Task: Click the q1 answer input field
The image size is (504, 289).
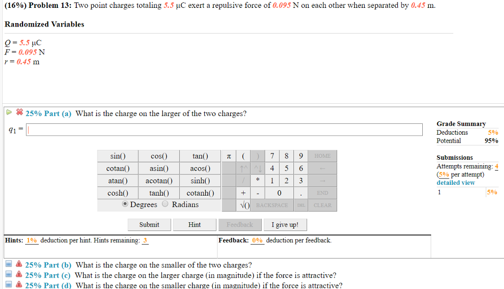Action: click(224, 129)
